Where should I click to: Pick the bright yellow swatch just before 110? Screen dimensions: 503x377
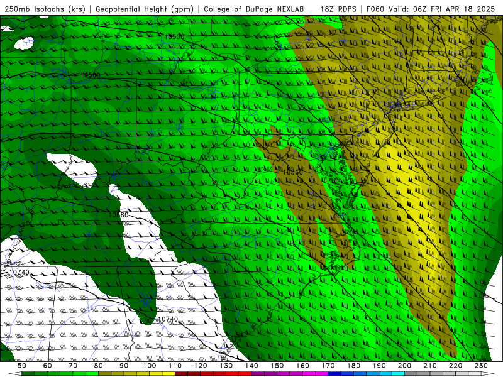coord(169,373)
